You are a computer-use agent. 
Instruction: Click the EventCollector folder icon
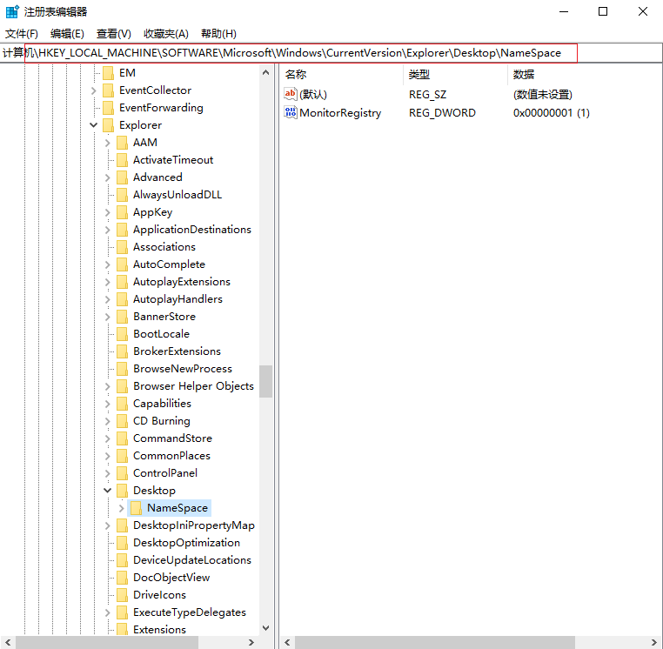click(x=108, y=90)
